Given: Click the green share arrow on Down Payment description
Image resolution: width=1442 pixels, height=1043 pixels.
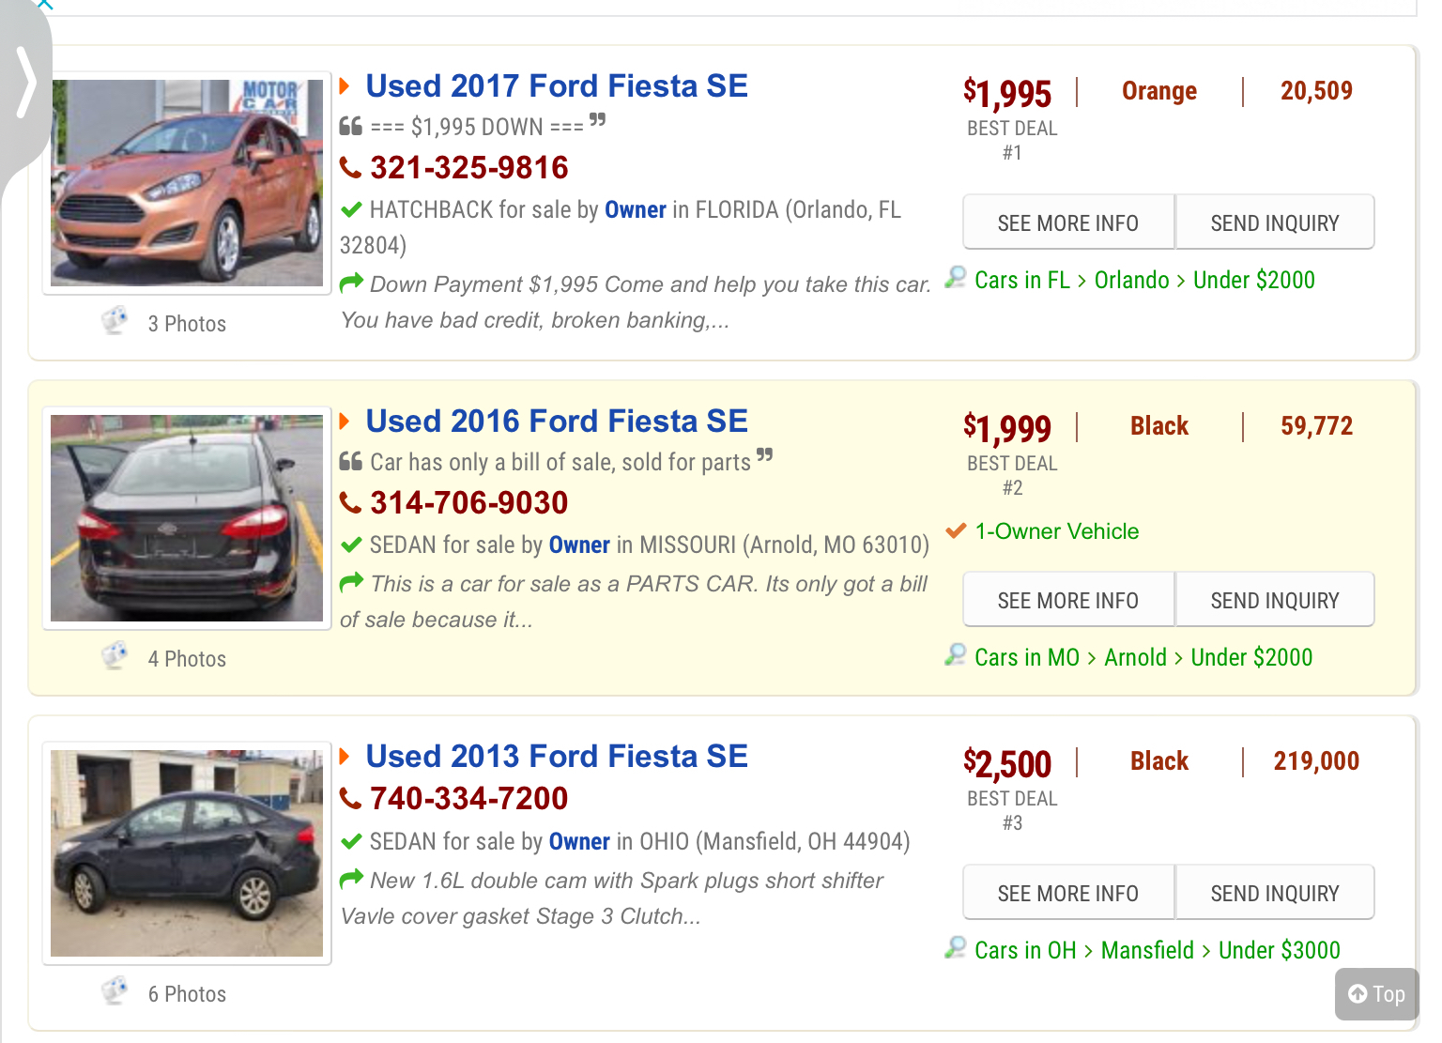Looking at the screenshot, I should 351,283.
